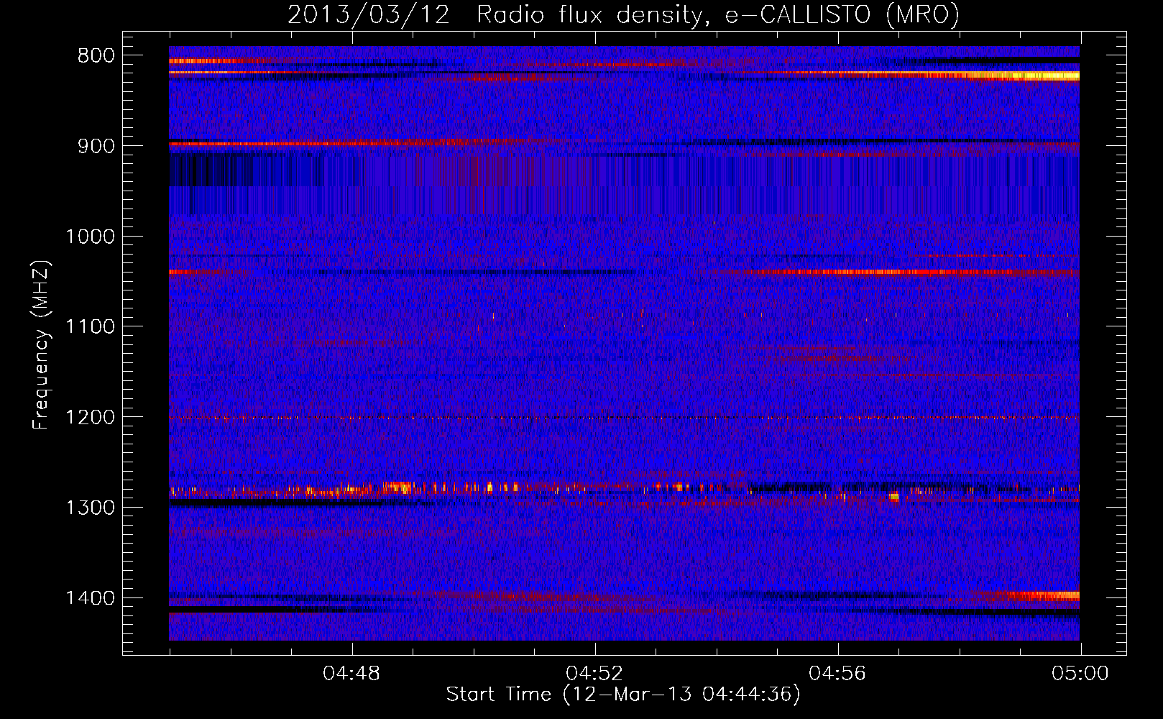Click the 'Start Time (12-Mar-13 04:44:36)' axis label

[623, 695]
